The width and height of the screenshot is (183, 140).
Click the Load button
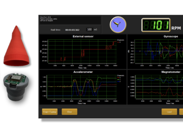click(169, 112)
